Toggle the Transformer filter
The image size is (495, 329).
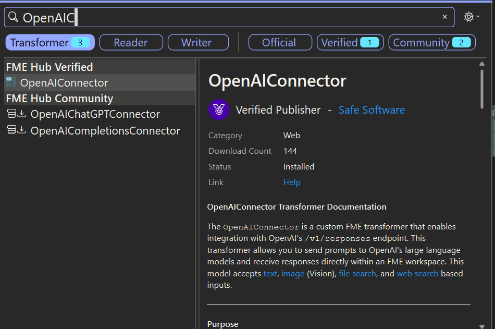[x=50, y=42]
